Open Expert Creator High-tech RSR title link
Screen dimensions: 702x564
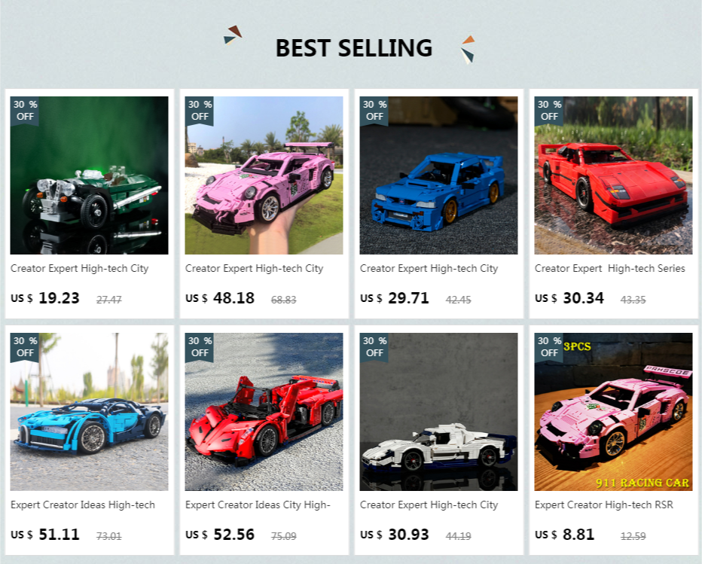(x=604, y=505)
